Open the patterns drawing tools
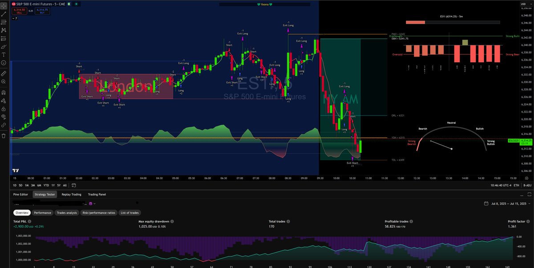 (4, 30)
